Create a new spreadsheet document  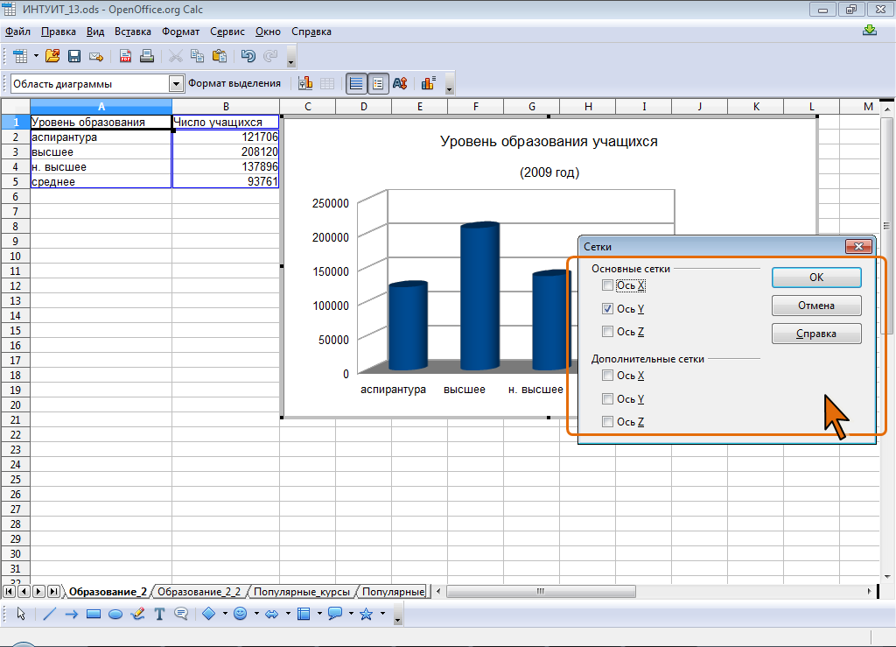pyautogui.click(x=20, y=56)
